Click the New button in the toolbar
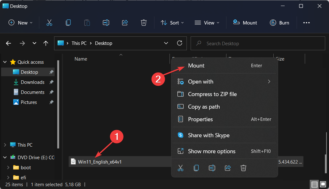The height and width of the screenshot is (189, 329). coord(20,23)
